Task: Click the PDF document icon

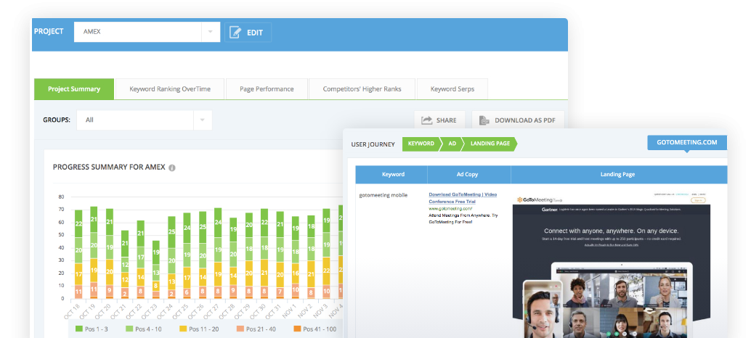Action: (x=484, y=120)
